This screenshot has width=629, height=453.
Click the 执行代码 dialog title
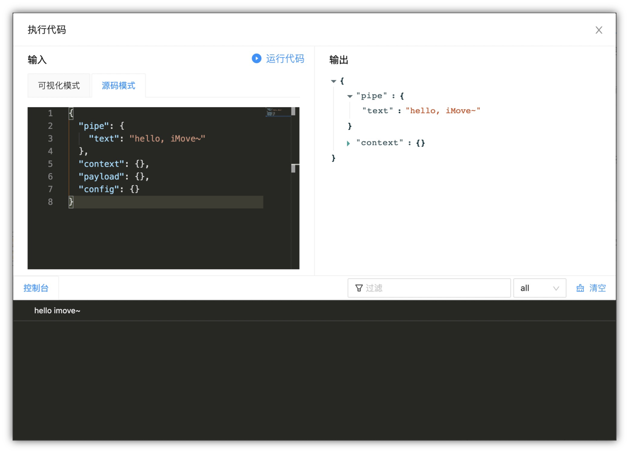tap(47, 30)
